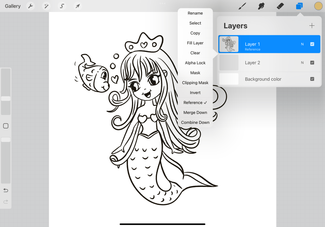Add a new layer with plus icon
The image size is (325, 227).
(x=312, y=26)
